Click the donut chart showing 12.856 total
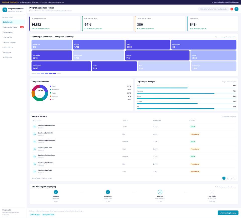The width and height of the screenshot is (241, 218). [40, 93]
